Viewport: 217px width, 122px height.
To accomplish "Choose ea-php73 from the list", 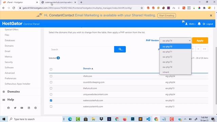I will click(x=175, y=62).
